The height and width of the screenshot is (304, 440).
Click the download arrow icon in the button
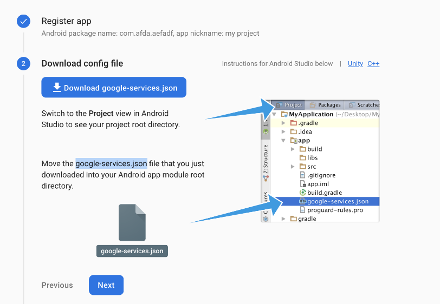pyautogui.click(x=57, y=88)
